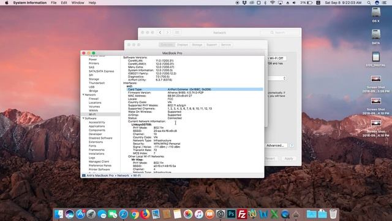Open the Network window popup stepper
The image size is (392, 221).
[x=284, y=78]
